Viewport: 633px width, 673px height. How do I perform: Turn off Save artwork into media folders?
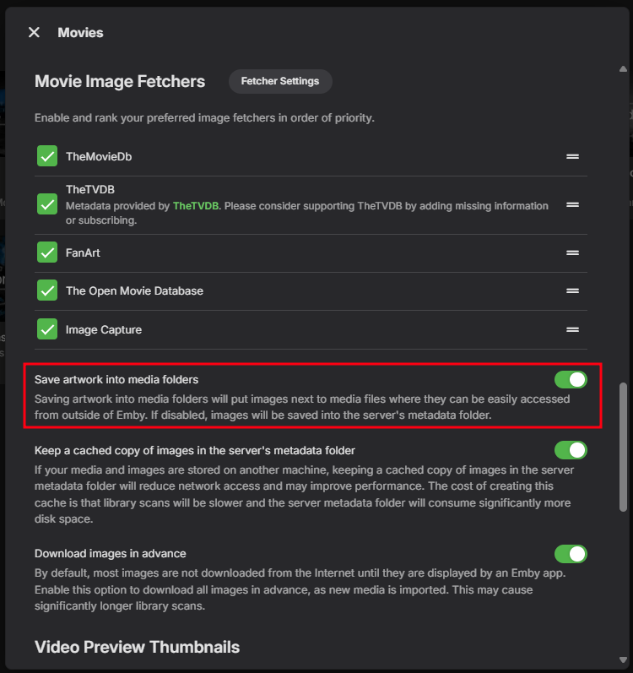(x=571, y=380)
